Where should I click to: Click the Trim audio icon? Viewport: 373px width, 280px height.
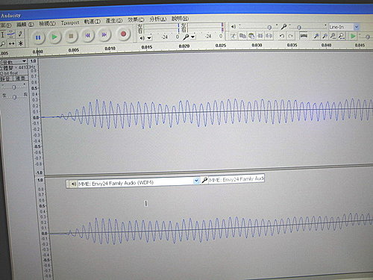(x=260, y=36)
